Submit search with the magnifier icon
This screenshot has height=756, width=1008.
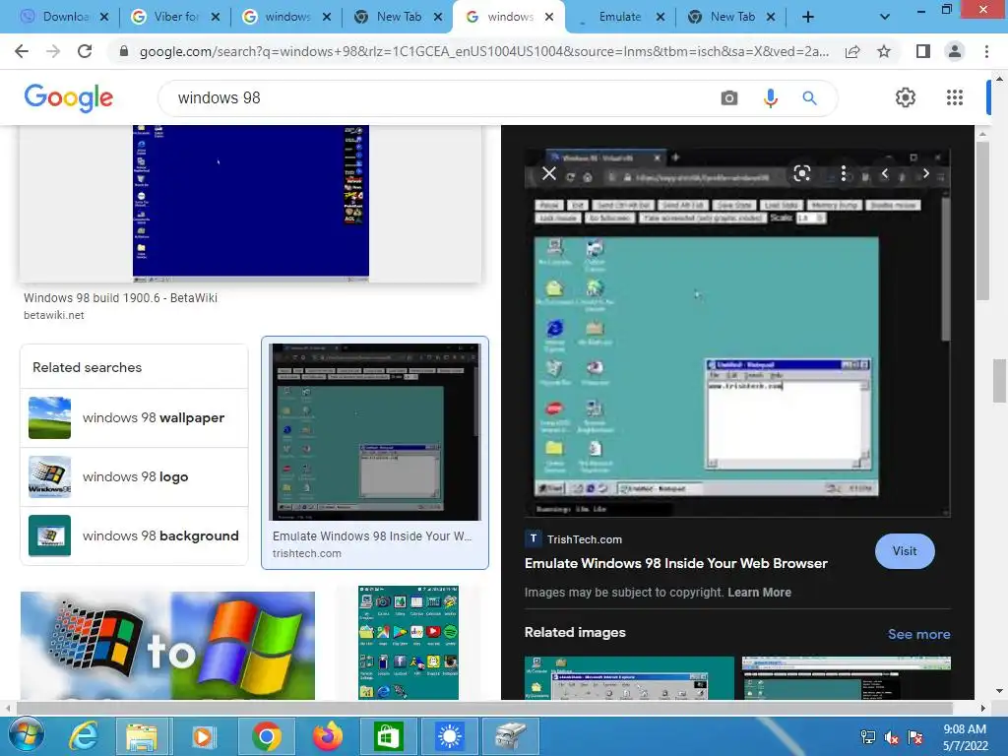pos(809,97)
